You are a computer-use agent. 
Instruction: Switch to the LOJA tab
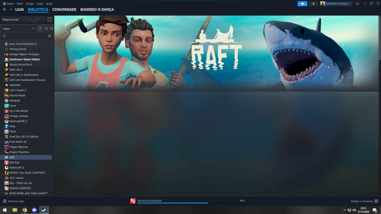pyautogui.click(x=20, y=10)
